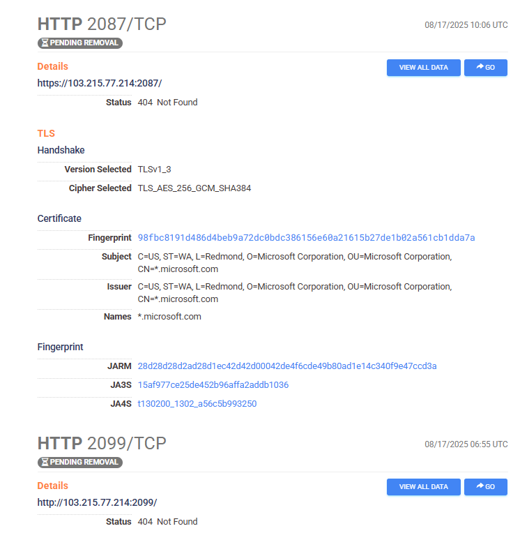The width and height of the screenshot is (520, 540).
Task: Open View All Data for HTTP 2087
Action: pos(423,68)
